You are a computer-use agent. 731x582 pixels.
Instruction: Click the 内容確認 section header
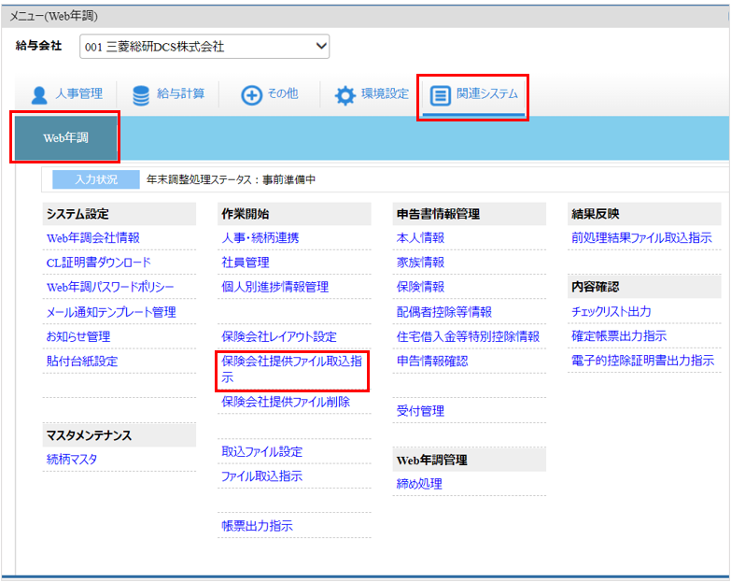644,287
